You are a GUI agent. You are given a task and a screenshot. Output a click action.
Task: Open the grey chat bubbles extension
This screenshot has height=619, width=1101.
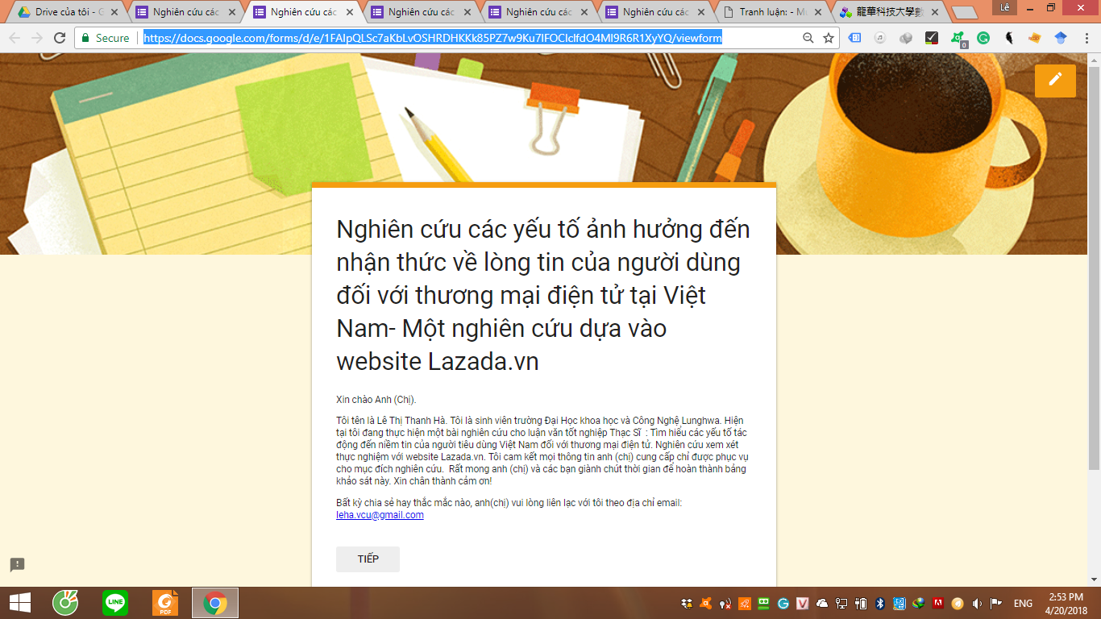click(906, 38)
